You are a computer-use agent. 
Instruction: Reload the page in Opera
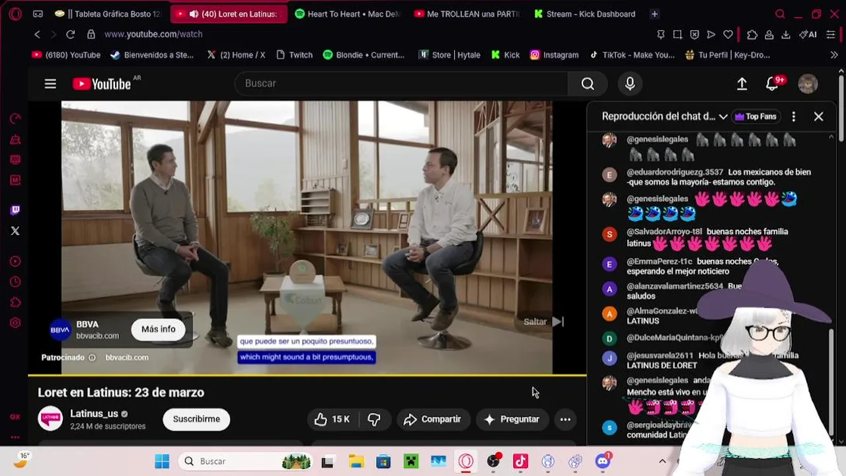[70, 34]
